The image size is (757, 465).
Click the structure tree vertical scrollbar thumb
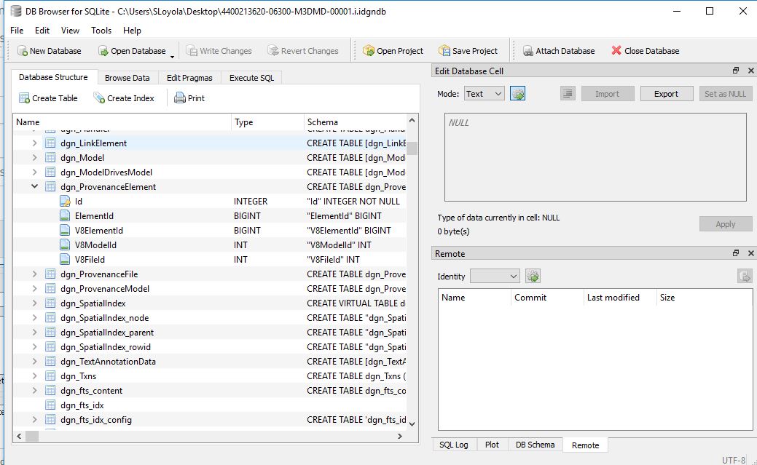(x=412, y=148)
